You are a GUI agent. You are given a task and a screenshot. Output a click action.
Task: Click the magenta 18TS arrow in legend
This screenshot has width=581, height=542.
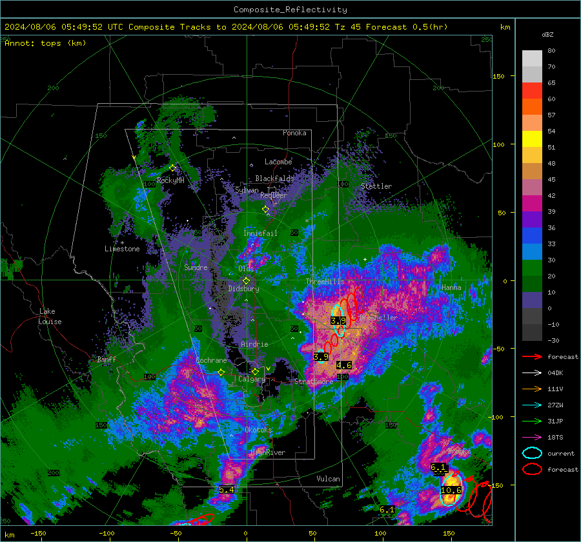point(532,437)
